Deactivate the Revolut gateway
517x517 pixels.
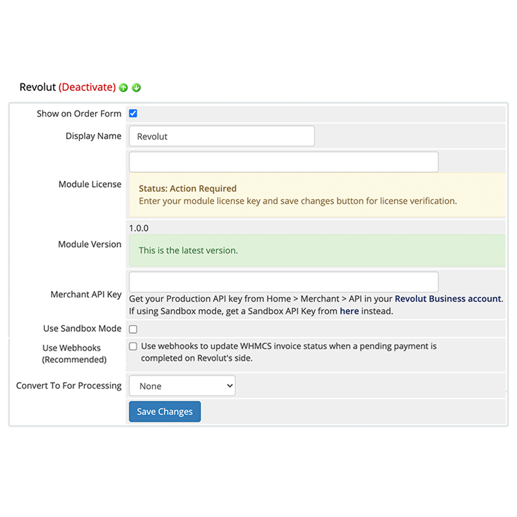pos(87,87)
